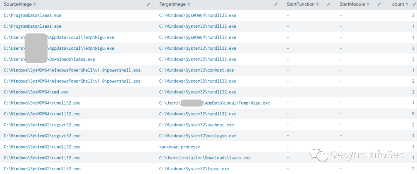Click ProgramData\lsass.exe source in SysWOW64 rundll32 row
Image resolution: width=417 pixels, height=174 pixels.
coord(32,15)
